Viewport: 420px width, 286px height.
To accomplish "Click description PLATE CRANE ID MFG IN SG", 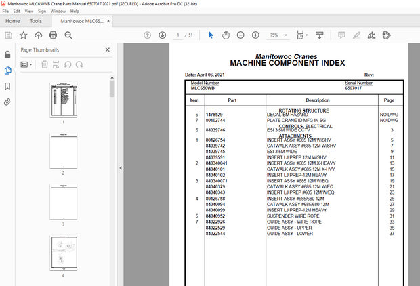I will [x=296, y=121].
